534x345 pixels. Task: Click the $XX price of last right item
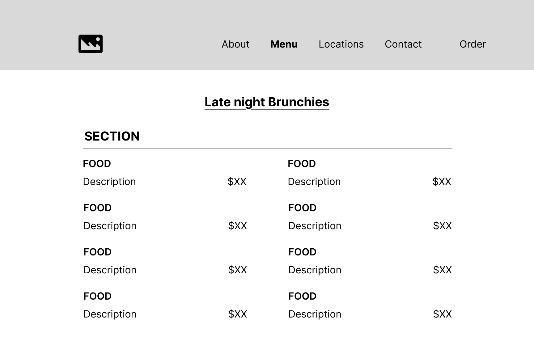pyautogui.click(x=443, y=314)
